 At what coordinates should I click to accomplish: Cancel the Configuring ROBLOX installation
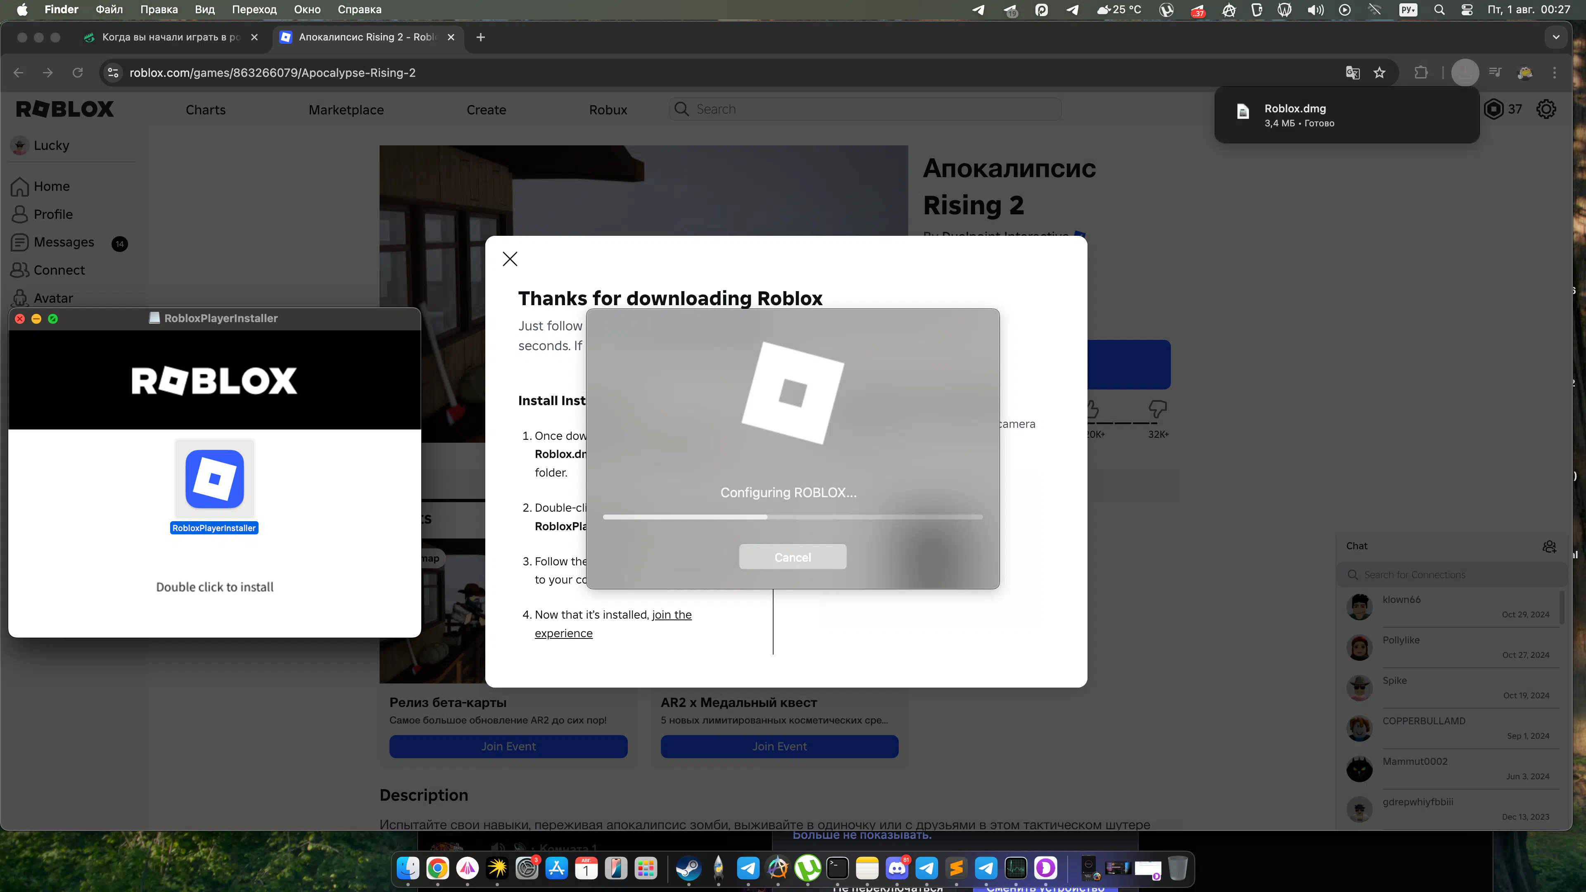pyautogui.click(x=793, y=557)
